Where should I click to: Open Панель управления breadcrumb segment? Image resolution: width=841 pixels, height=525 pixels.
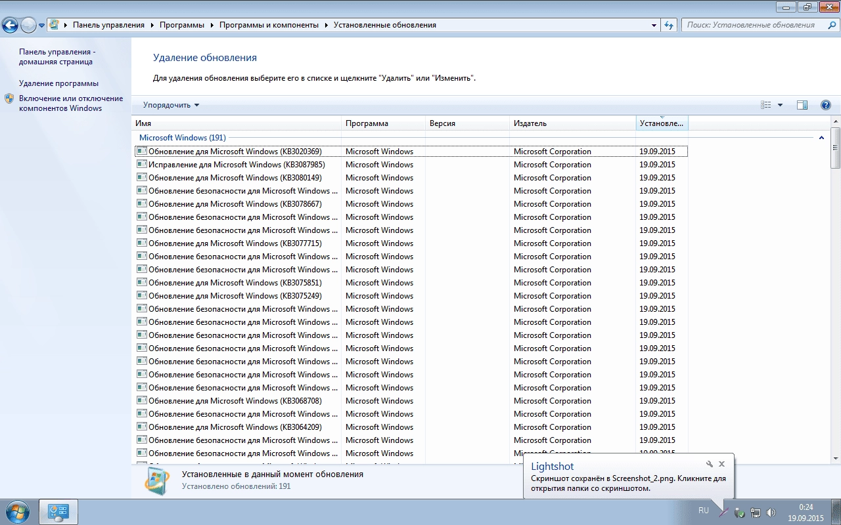point(108,25)
